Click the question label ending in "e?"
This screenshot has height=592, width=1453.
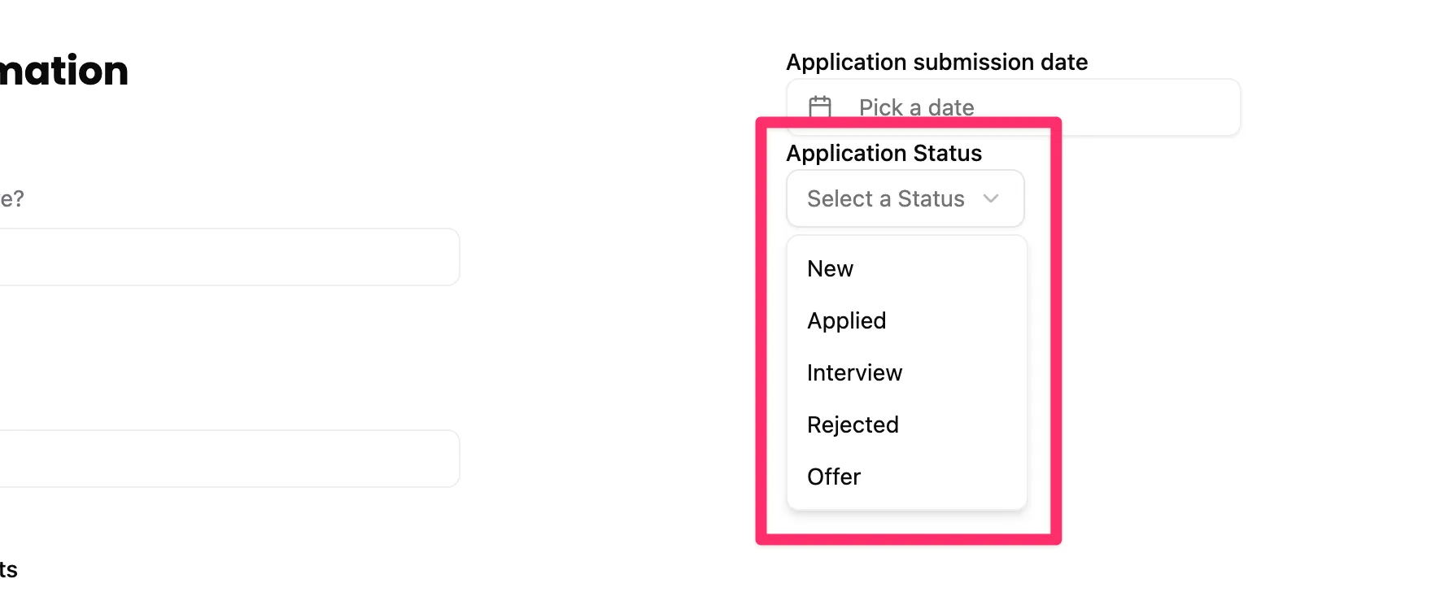pyautogui.click(x=11, y=199)
